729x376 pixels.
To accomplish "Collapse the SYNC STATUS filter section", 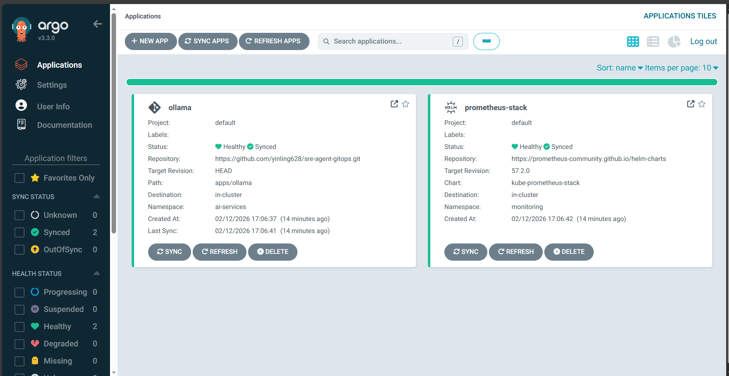I will click(x=96, y=196).
